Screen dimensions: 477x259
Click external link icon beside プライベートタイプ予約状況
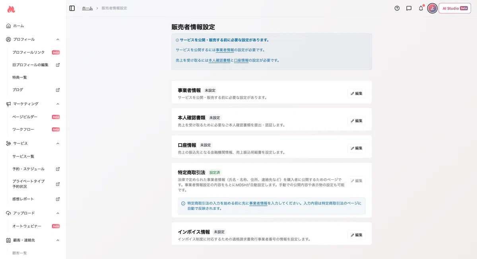point(58,184)
